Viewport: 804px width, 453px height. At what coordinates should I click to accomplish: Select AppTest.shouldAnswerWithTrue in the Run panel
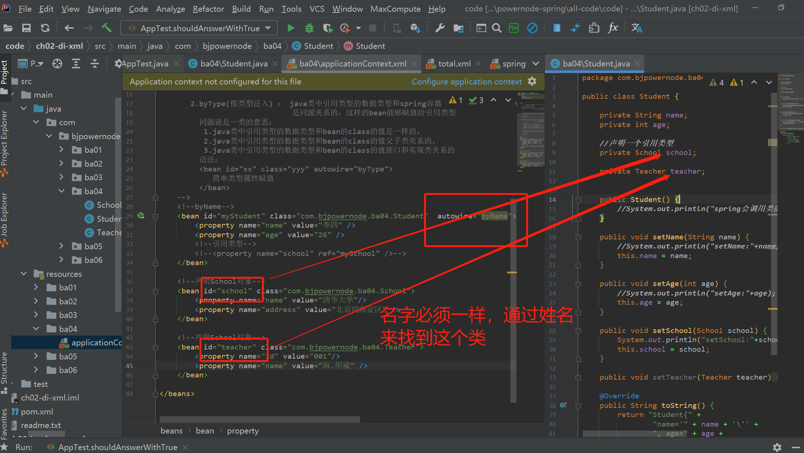[118, 447]
